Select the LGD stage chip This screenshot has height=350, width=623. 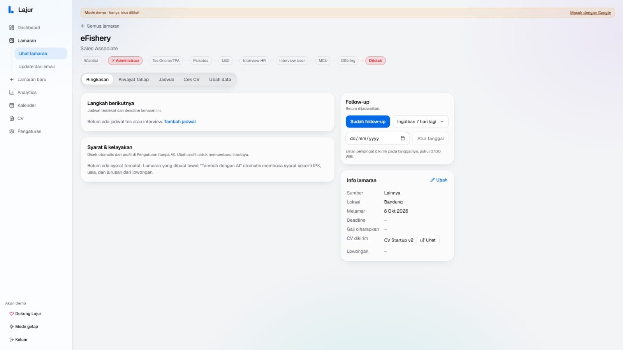225,61
